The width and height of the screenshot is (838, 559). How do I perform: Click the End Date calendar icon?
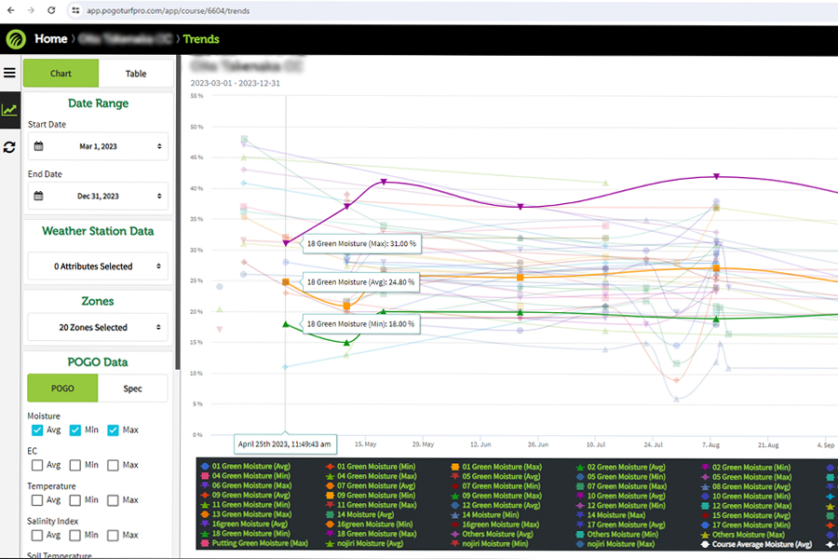(38, 196)
